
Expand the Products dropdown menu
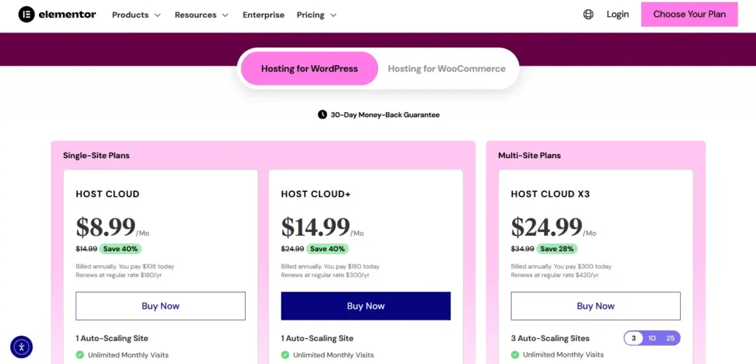(x=137, y=15)
